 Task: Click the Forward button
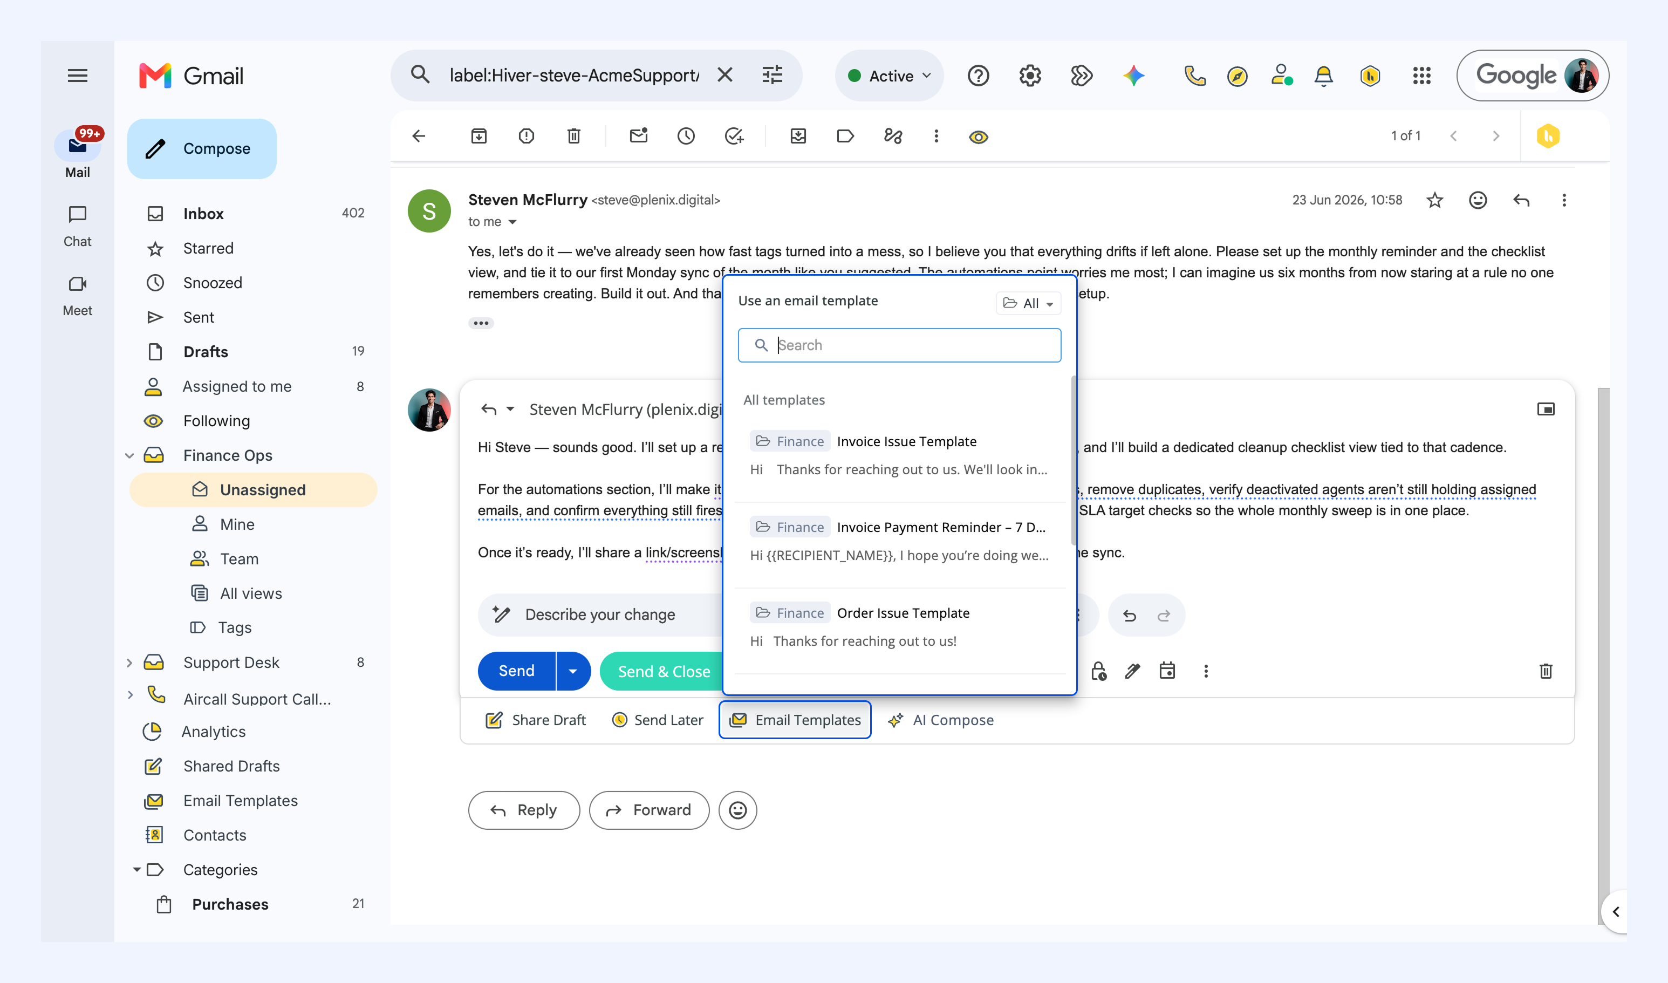pyautogui.click(x=649, y=810)
